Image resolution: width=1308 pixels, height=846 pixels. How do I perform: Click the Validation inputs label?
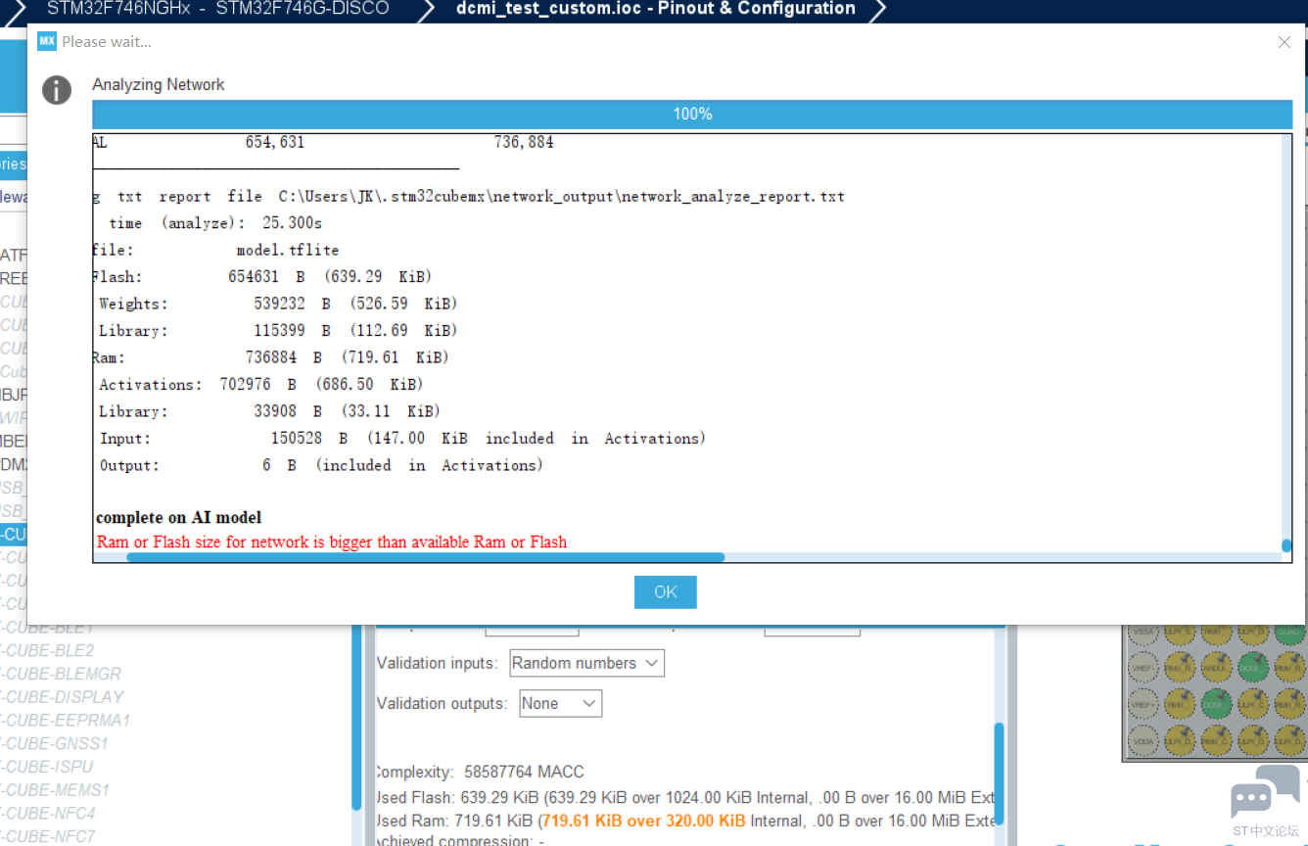tap(438, 663)
